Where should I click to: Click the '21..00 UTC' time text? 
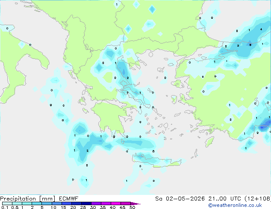(224, 199)
